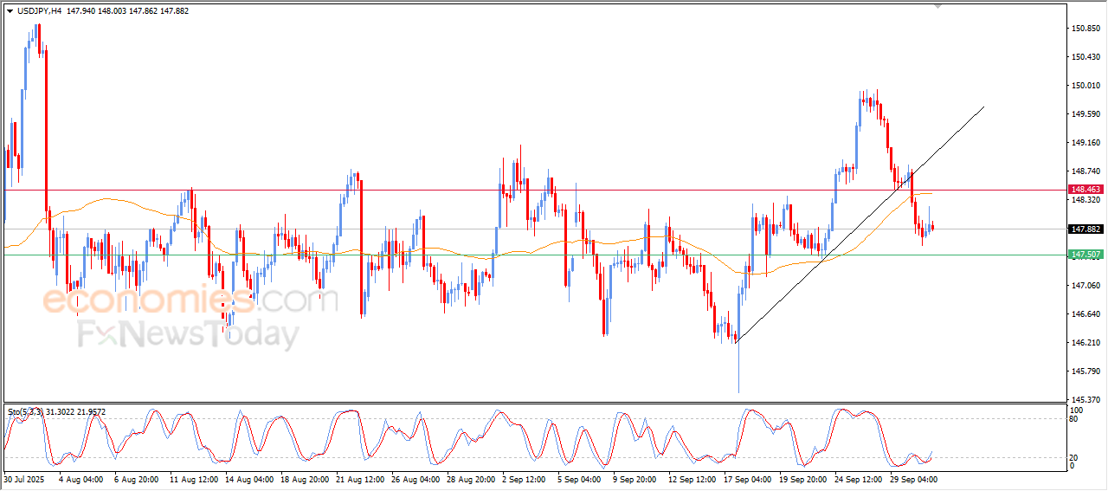
Task: Click the chart shift triangle marker at top
Action: [938, 6]
